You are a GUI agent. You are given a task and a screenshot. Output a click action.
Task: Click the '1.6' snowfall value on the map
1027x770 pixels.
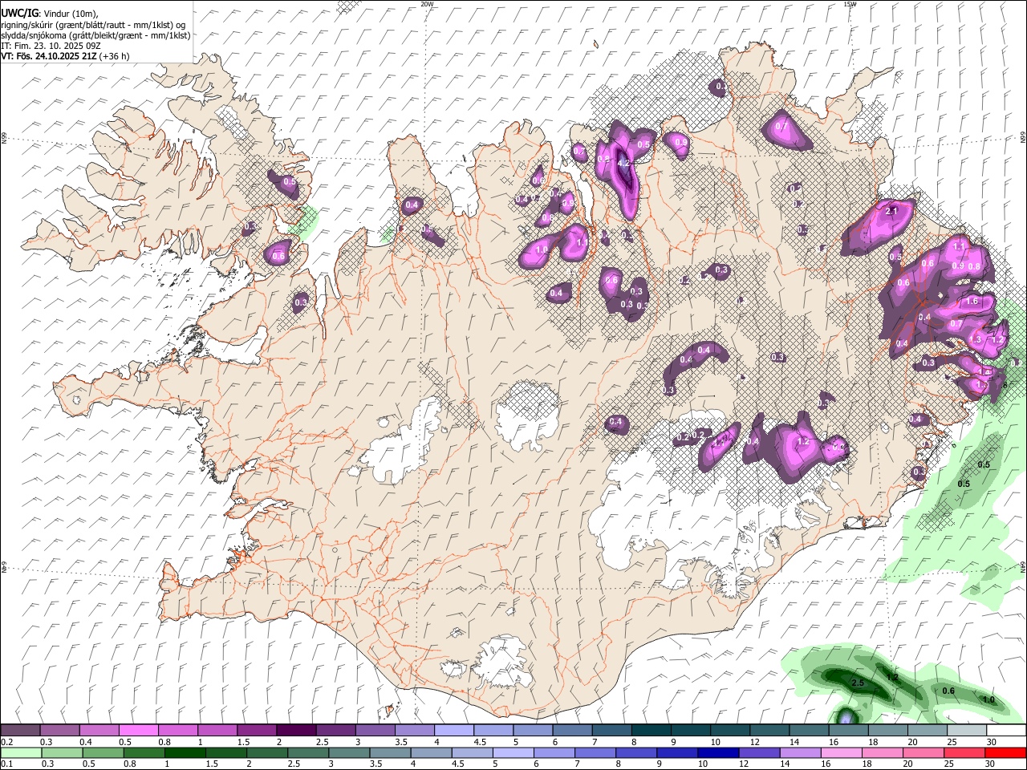pos(972,302)
